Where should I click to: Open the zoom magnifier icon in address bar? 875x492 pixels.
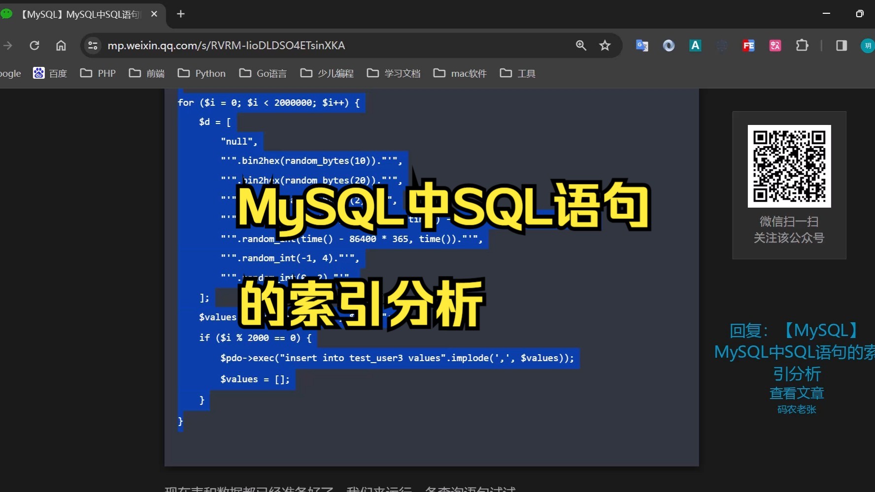[581, 46]
